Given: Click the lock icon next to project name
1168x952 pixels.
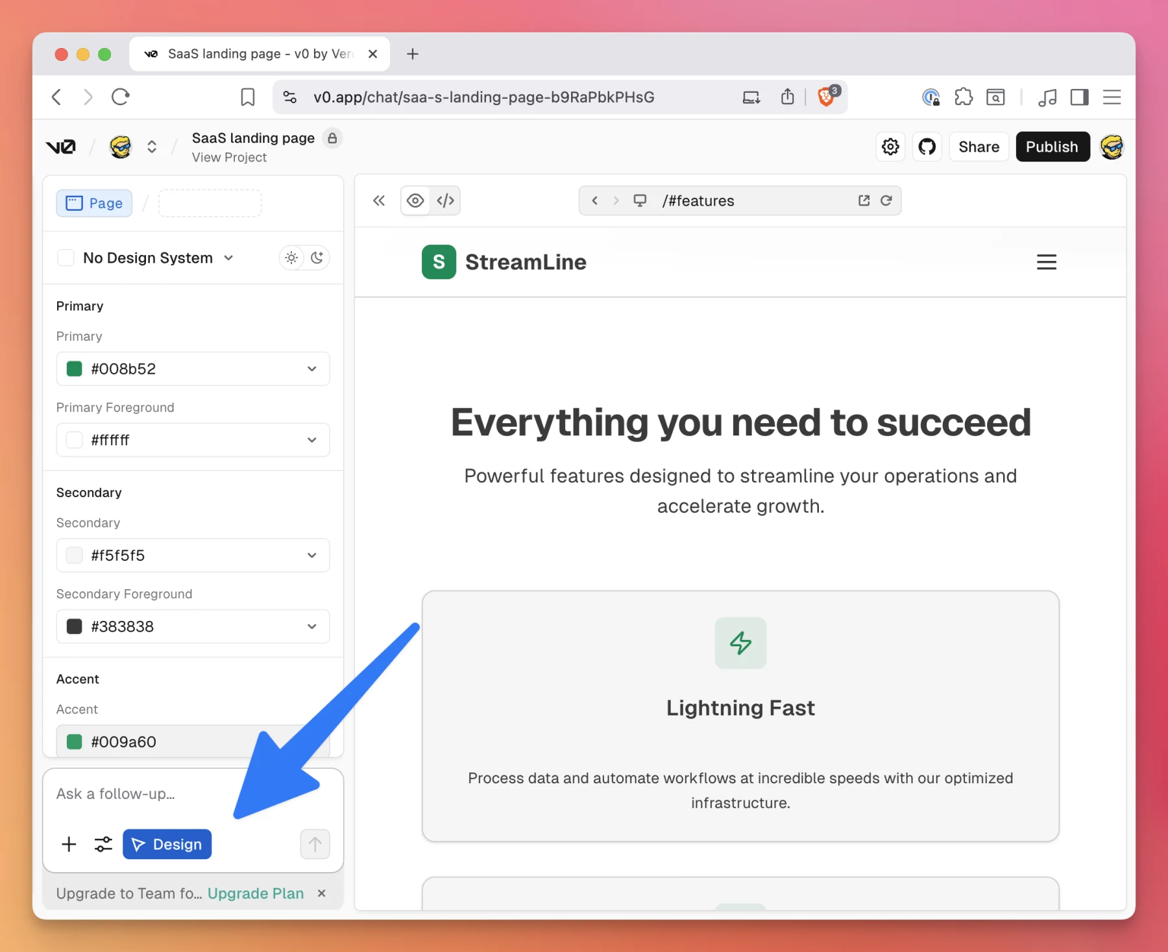Looking at the screenshot, I should tap(332, 138).
